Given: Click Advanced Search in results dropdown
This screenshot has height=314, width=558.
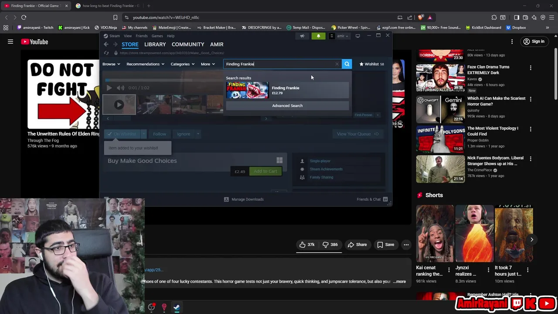Looking at the screenshot, I should click(287, 106).
